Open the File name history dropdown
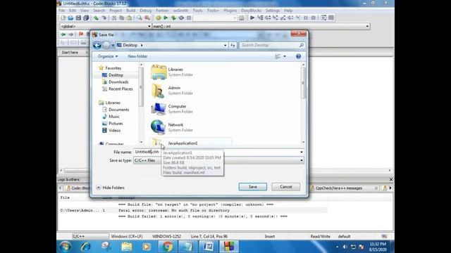 click(x=301, y=152)
